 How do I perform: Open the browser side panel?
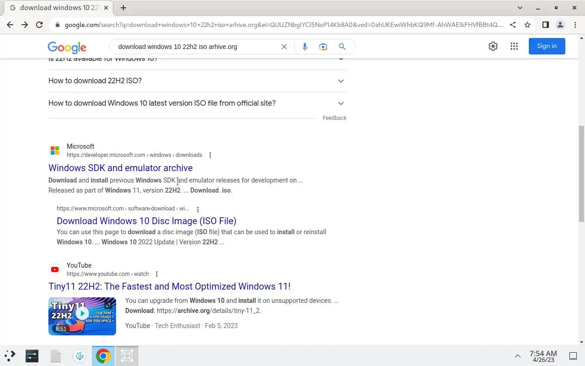click(545, 25)
